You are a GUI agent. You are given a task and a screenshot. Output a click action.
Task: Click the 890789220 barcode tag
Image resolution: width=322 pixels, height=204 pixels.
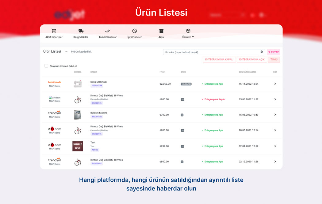point(97,117)
